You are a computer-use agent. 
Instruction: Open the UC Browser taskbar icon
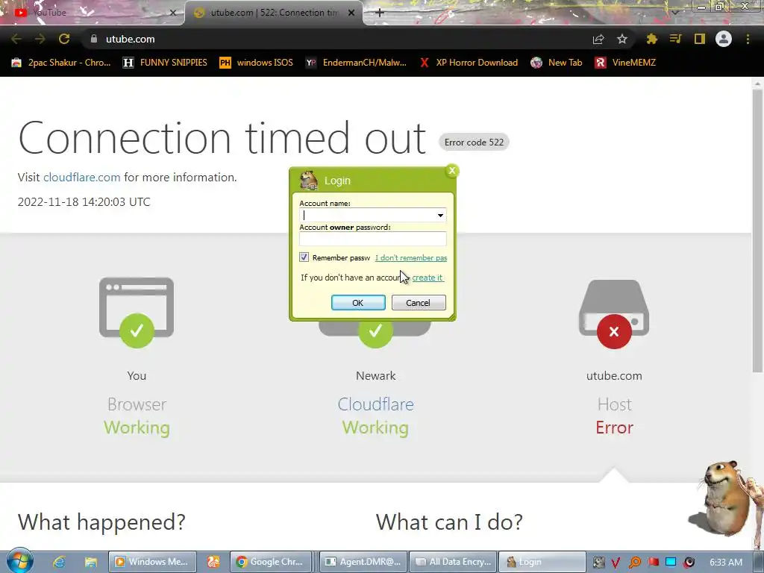(x=213, y=562)
